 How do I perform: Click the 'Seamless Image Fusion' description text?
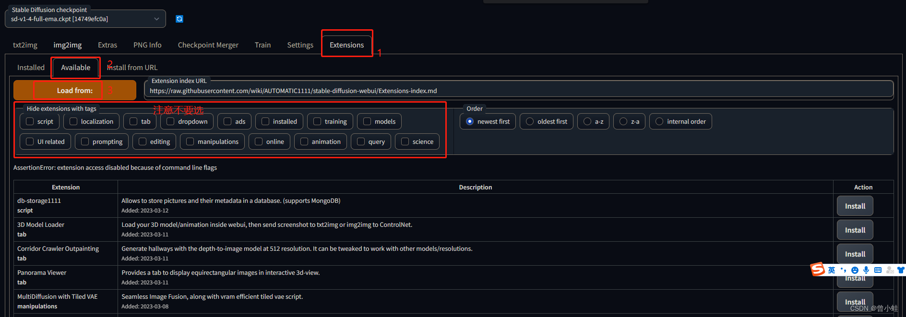(212, 297)
